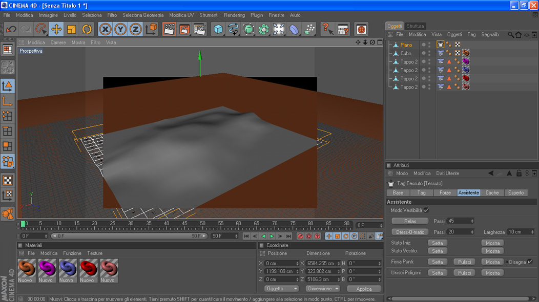The height and width of the screenshot is (302, 539).
Task: Open the magnifier search in Oggetti panel
Action: (x=511, y=35)
